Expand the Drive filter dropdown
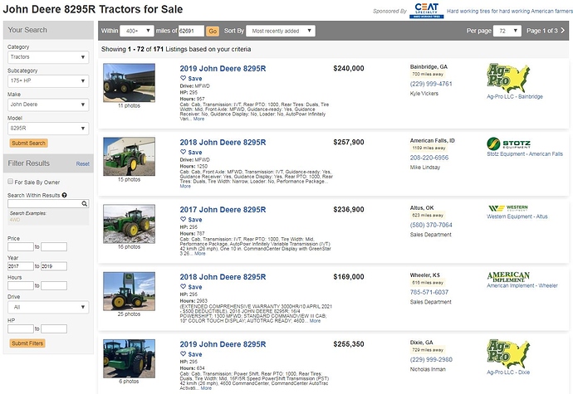573x394 pixels. [47, 307]
